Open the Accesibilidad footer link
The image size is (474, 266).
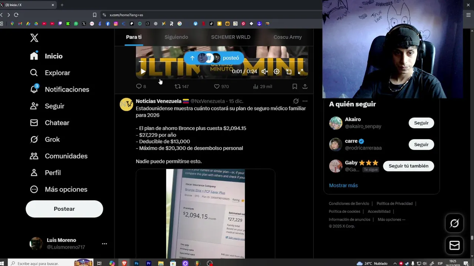tap(379, 212)
